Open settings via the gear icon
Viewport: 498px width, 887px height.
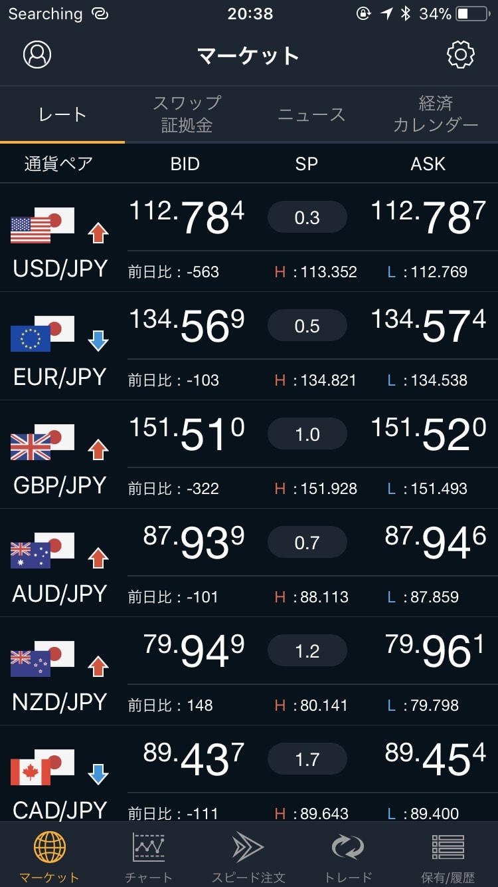tap(461, 55)
